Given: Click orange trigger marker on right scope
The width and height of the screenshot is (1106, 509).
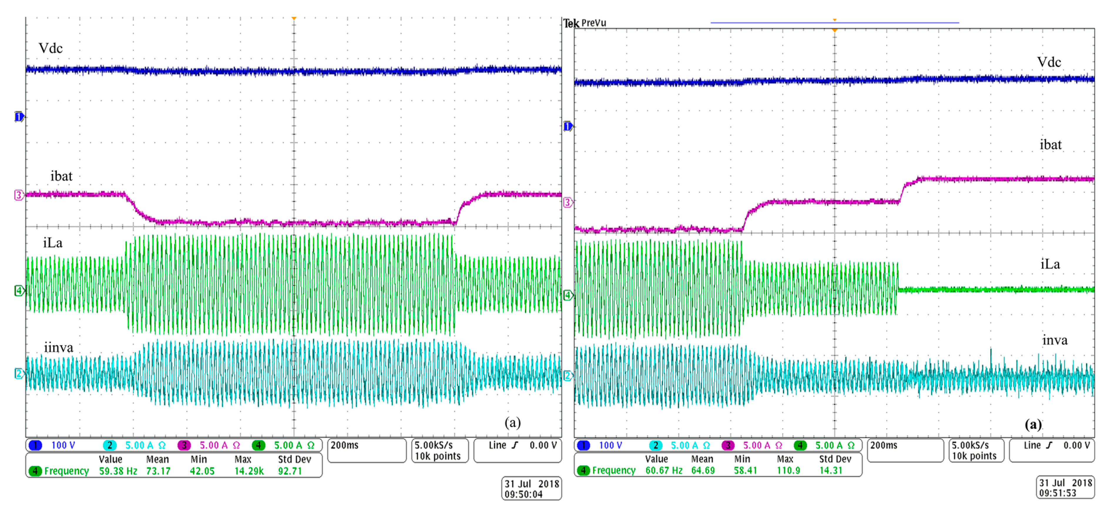Looking at the screenshot, I should (x=834, y=30).
